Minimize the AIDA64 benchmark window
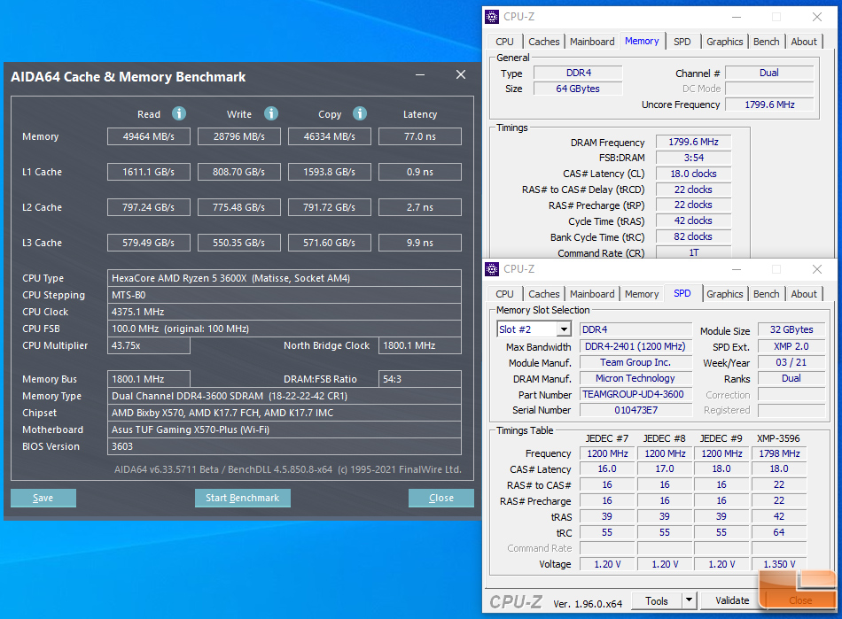The image size is (842, 619). pos(420,74)
